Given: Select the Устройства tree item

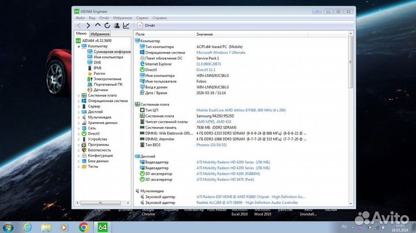Looking at the screenshot, I should click(x=98, y=139).
